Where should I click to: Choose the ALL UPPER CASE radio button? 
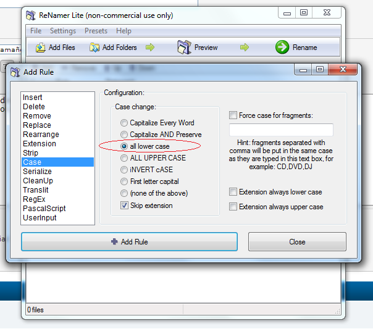[x=125, y=158]
